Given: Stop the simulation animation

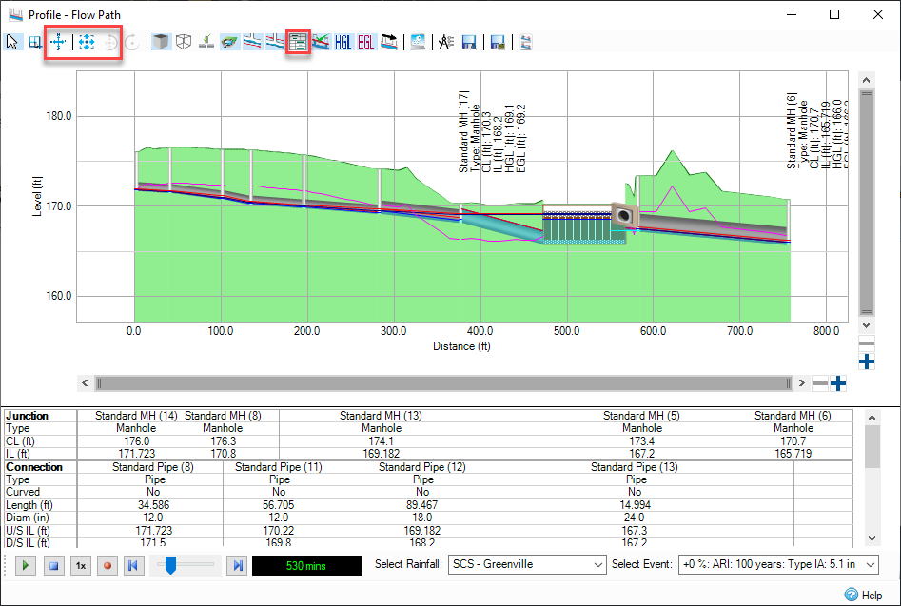Looking at the screenshot, I should click(53, 566).
